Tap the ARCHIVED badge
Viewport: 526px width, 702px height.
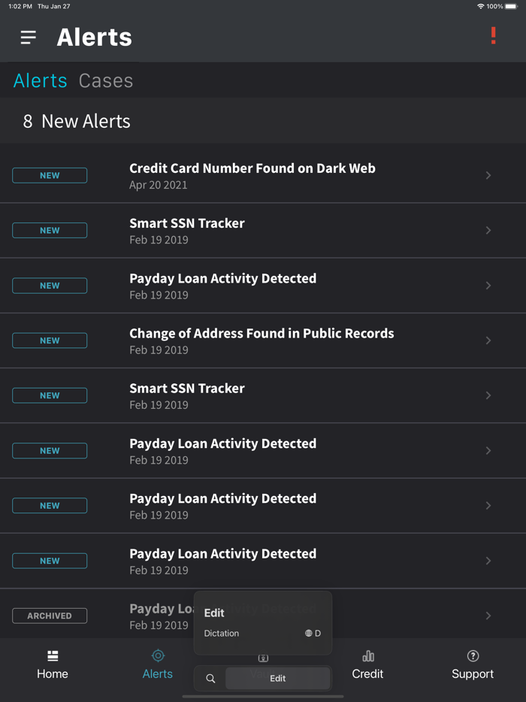pyautogui.click(x=50, y=616)
